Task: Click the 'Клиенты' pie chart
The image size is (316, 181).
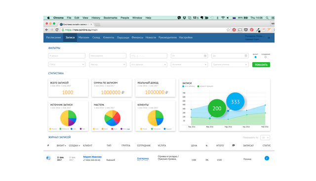Action: (x=156, y=118)
